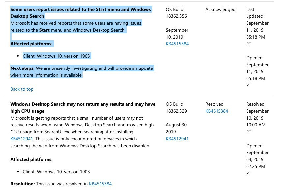Viewport: 291px width, 190px height.
Task: Follow KB4512941 link inside the issue description paragraph
Action: click(x=21, y=139)
